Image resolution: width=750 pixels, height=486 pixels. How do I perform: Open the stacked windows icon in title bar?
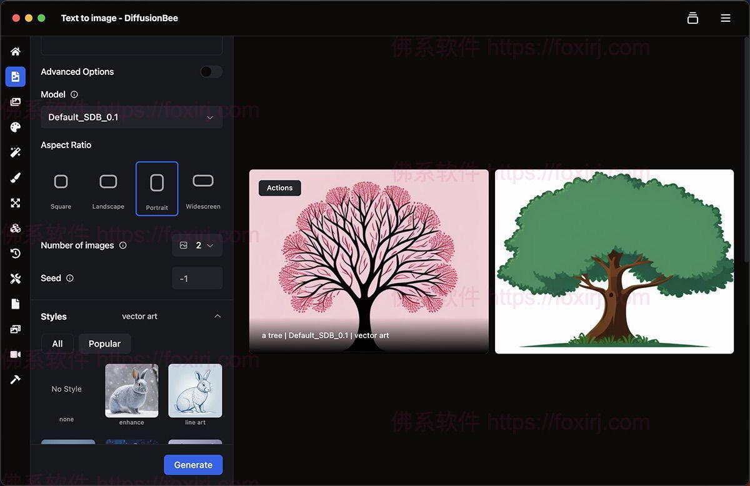tap(692, 18)
